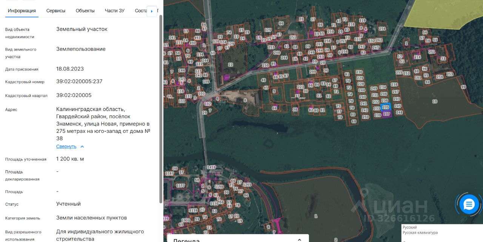Click cadastral number 39:02:020005:237 value
The height and width of the screenshot is (242, 483).
point(79,81)
